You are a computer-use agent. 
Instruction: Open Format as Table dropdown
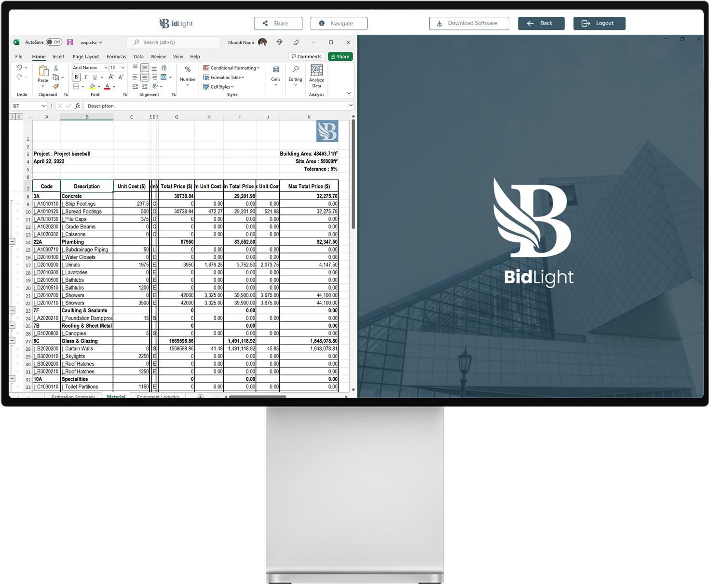(x=224, y=77)
